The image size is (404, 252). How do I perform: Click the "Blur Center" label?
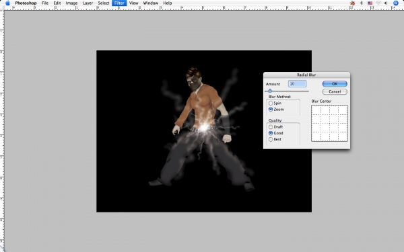click(321, 101)
